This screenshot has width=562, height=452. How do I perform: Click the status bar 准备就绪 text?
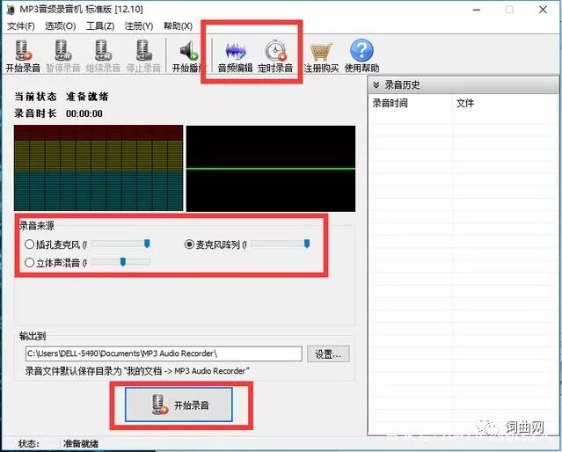81,444
